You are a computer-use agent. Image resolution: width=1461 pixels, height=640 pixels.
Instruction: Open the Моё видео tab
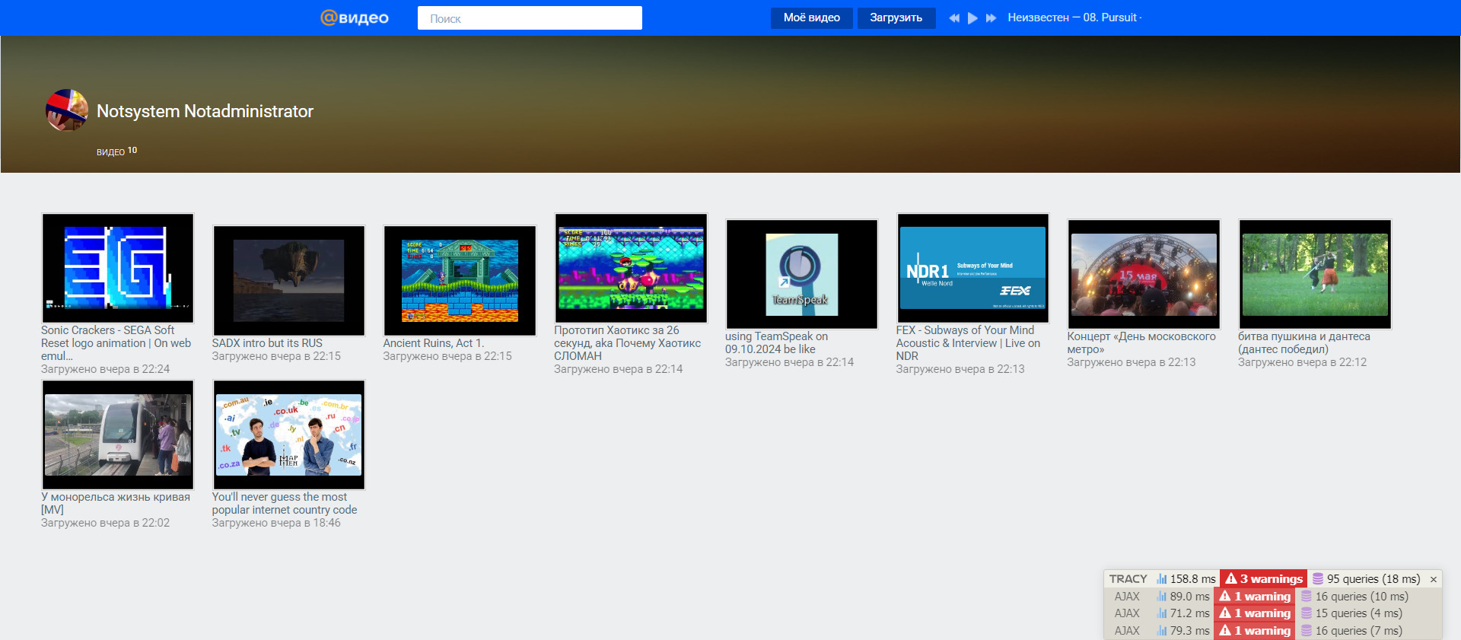click(x=812, y=18)
